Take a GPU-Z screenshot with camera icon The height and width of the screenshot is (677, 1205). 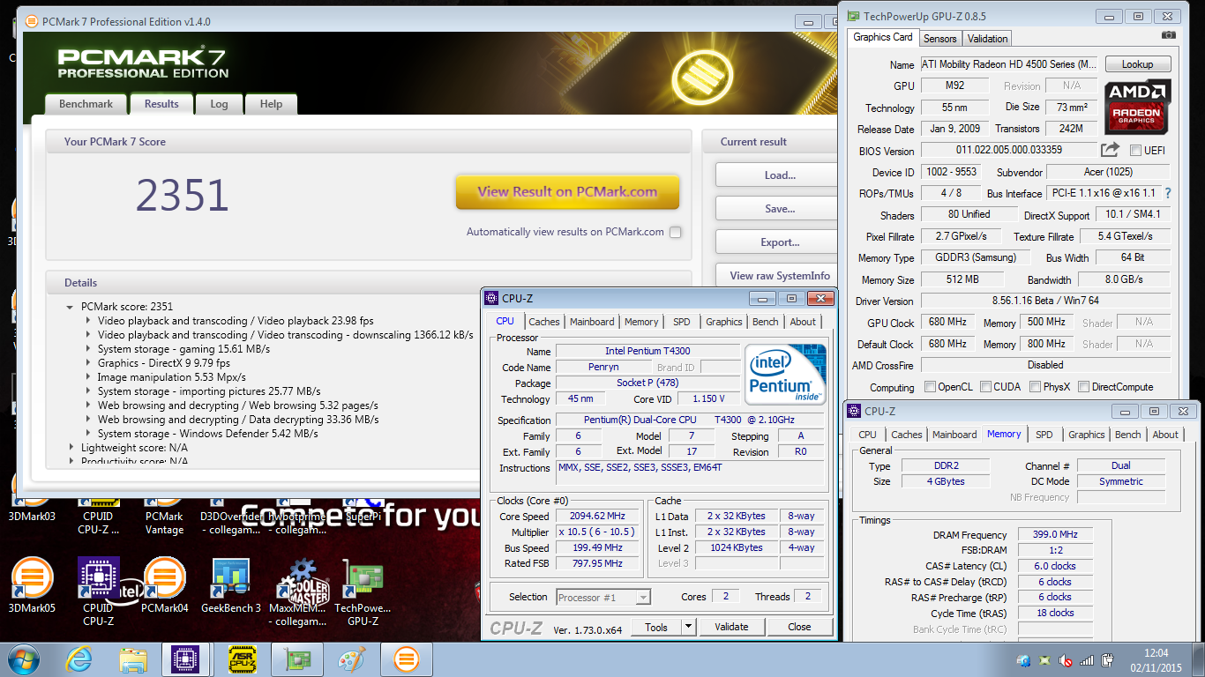[1169, 35]
